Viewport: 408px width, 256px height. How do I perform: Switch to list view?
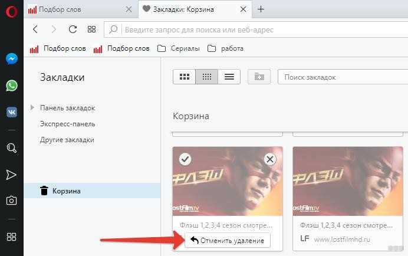coord(229,77)
